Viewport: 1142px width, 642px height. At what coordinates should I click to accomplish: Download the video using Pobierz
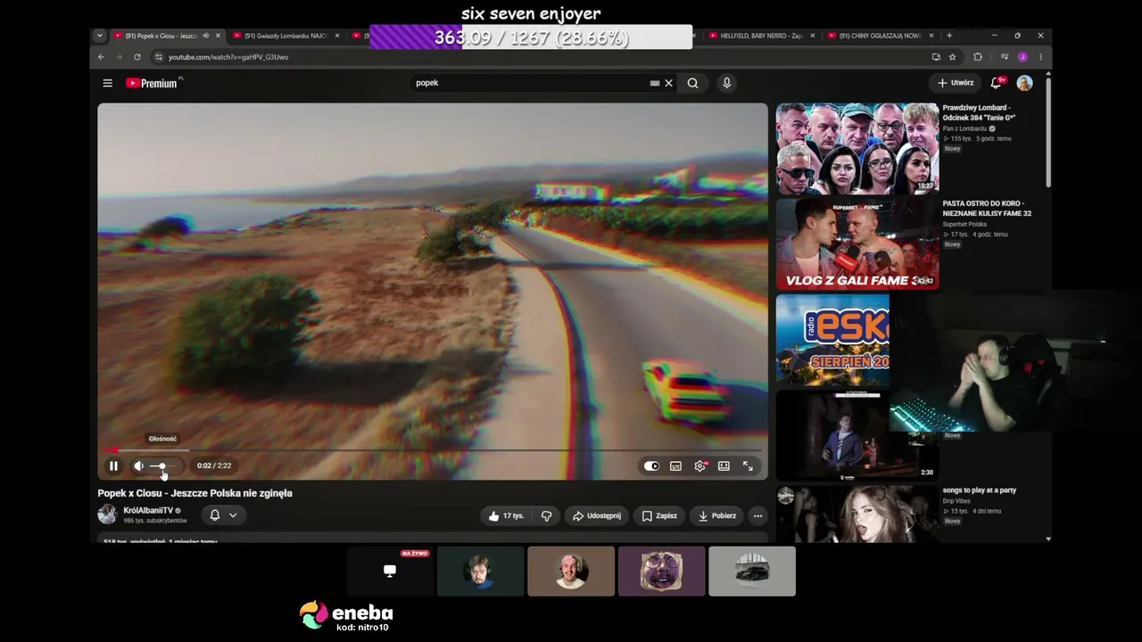[x=716, y=515]
